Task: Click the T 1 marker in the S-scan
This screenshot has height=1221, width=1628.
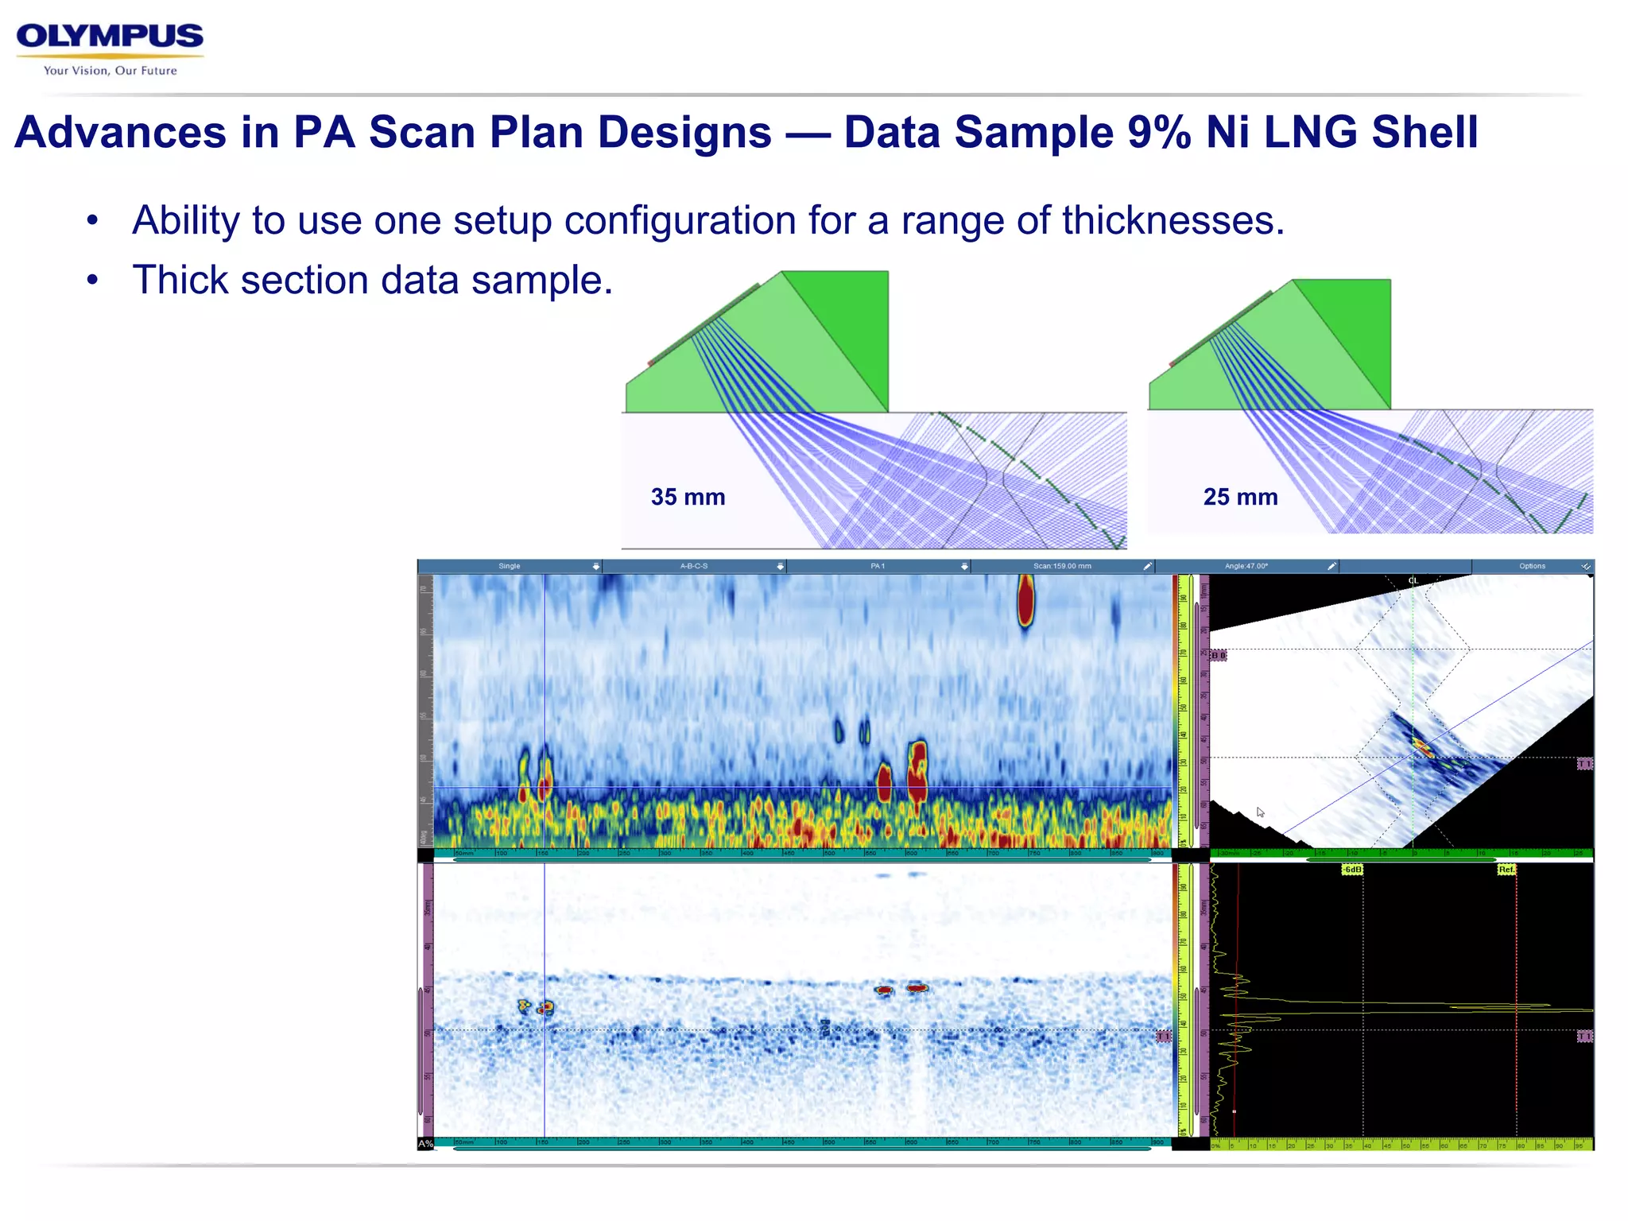Action: 1584,764
